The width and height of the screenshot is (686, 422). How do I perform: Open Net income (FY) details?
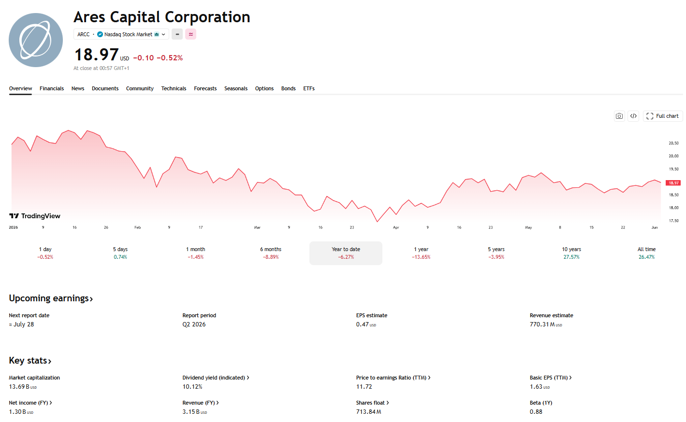click(30, 403)
